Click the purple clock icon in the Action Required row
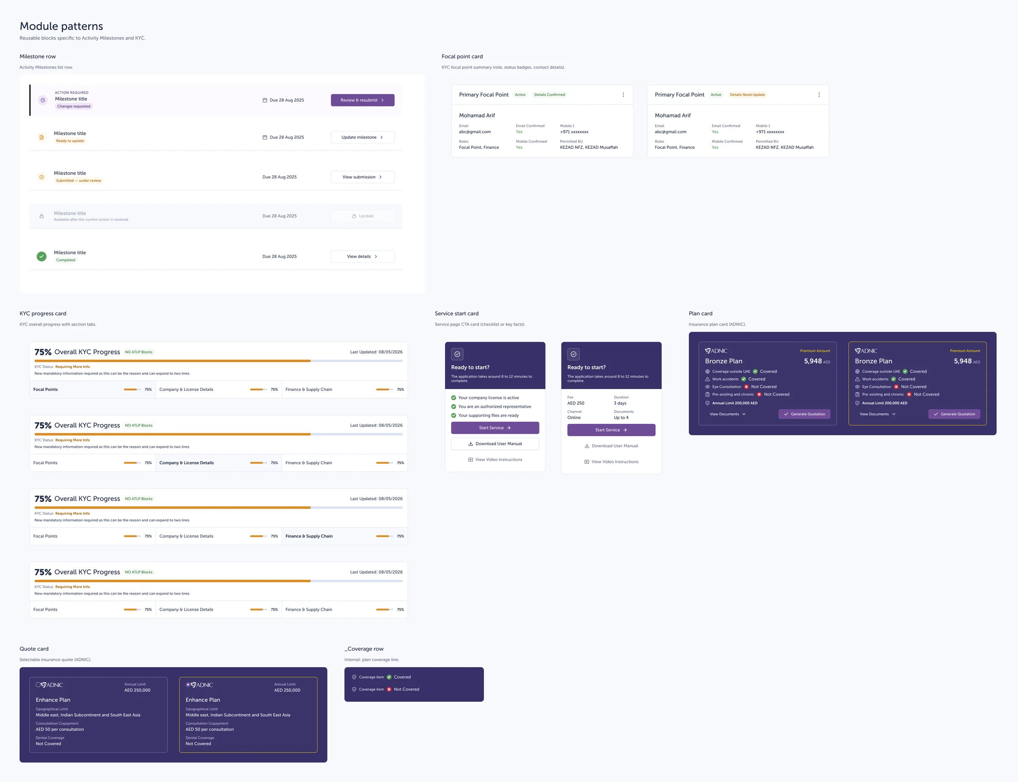The width and height of the screenshot is (1018, 782). [43, 100]
